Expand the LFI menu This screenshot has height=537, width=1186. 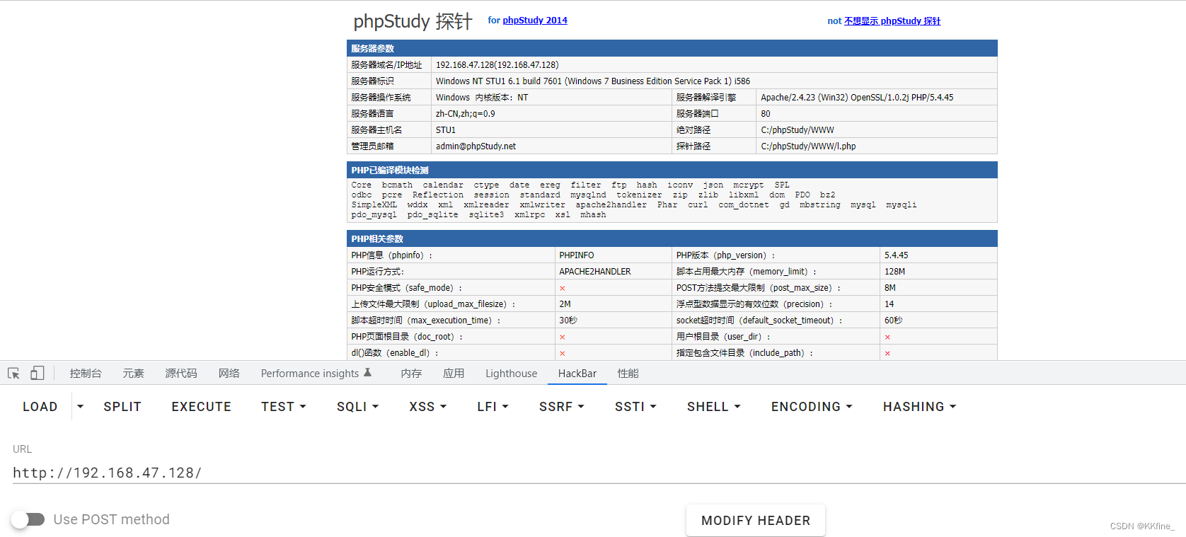[x=493, y=407]
